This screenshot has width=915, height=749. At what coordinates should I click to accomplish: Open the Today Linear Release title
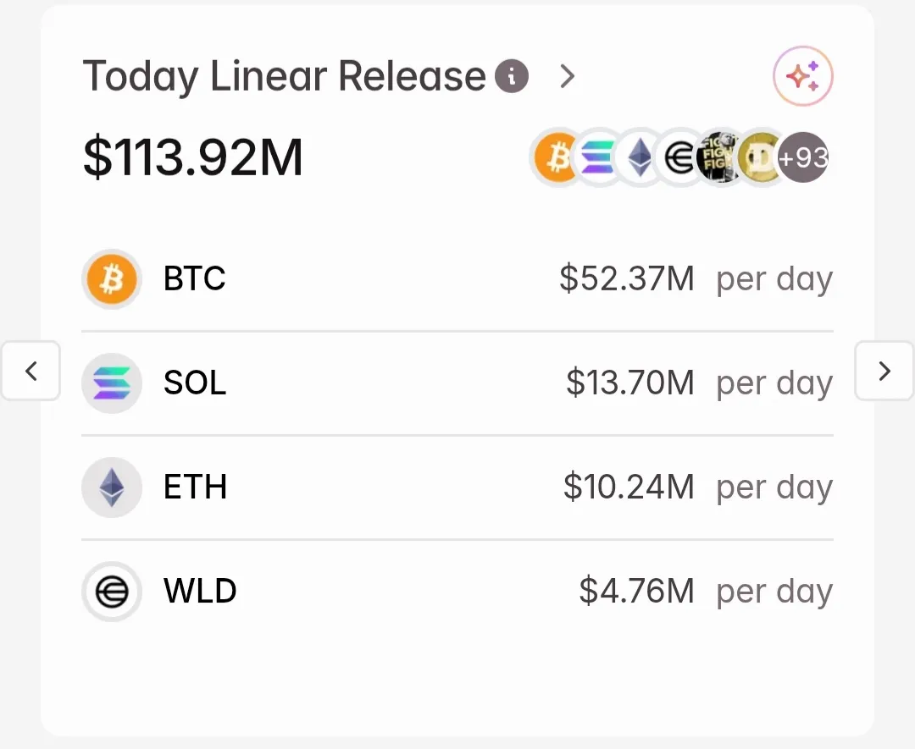[284, 77]
